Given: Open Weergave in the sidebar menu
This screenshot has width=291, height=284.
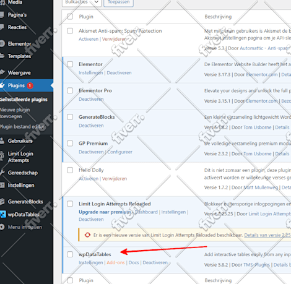Looking at the screenshot, I should coord(19,72).
